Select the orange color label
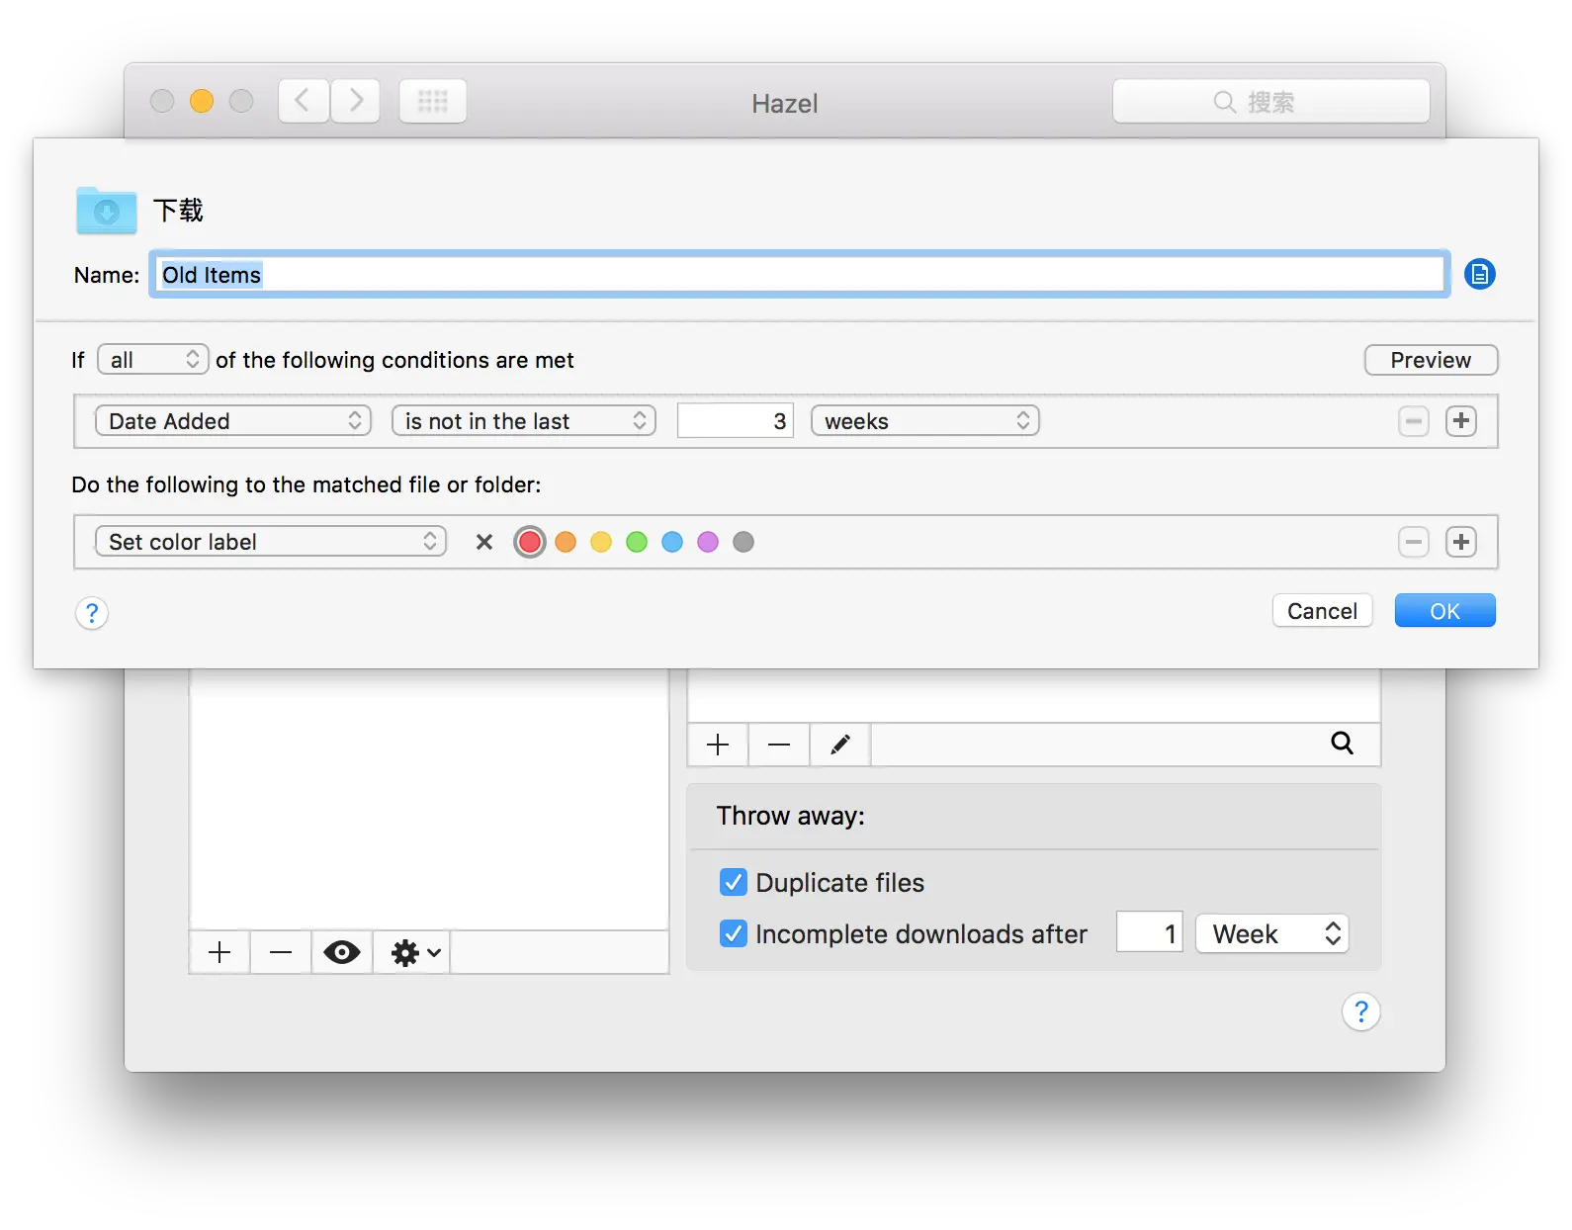This screenshot has width=1572, height=1230. pos(566,542)
